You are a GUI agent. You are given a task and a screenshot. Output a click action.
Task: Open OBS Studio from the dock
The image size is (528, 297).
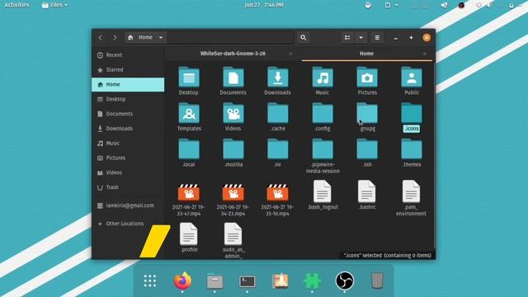pyautogui.click(x=345, y=280)
